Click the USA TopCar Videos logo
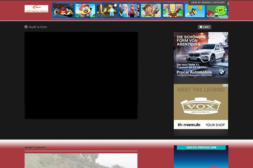This screenshot has height=168, width=253. tap(36, 8)
